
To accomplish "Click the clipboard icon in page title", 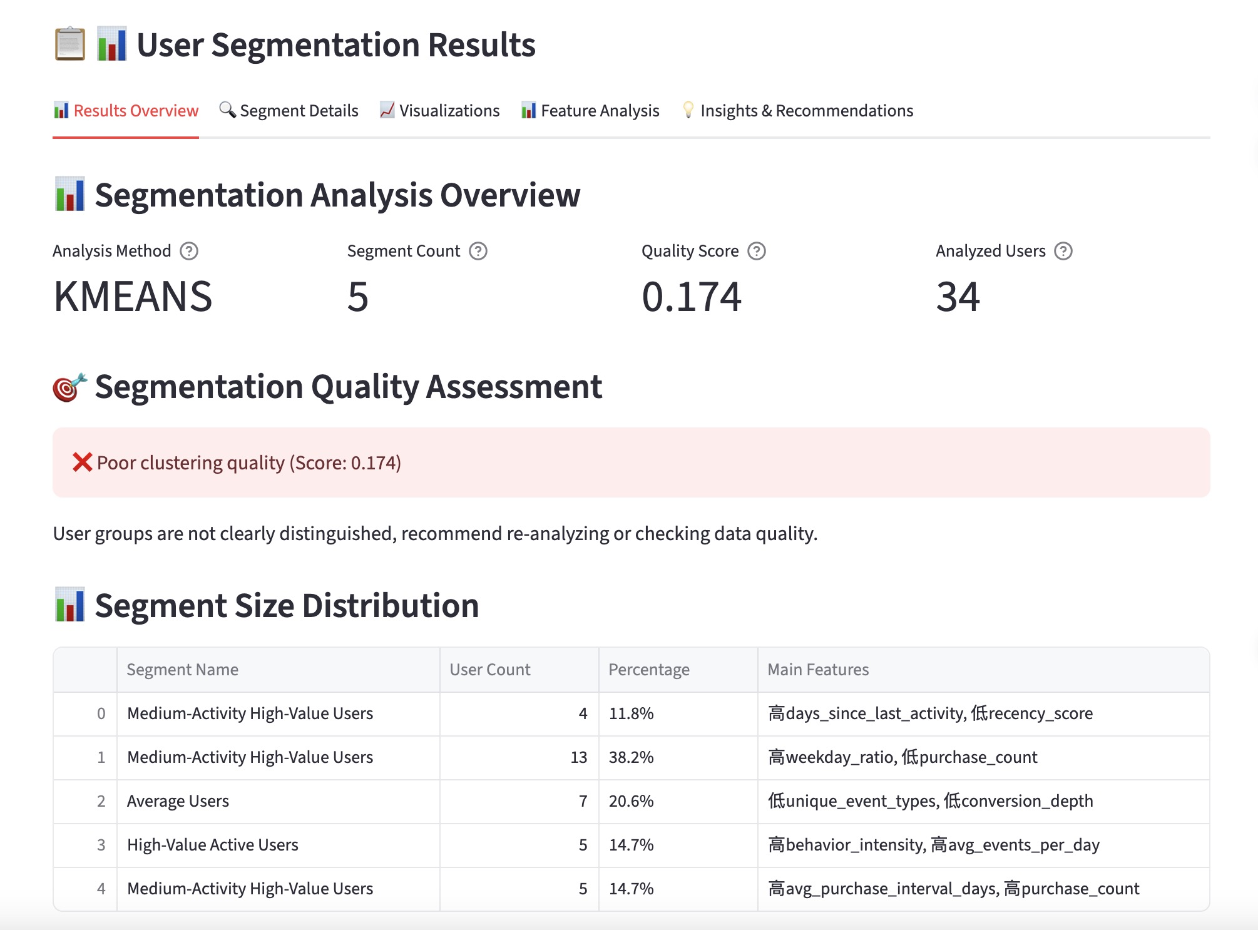I will 69,44.
